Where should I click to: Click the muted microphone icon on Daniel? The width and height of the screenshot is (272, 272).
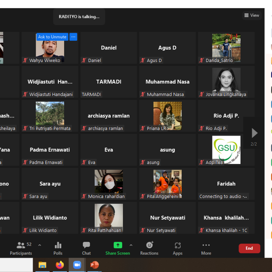click(84, 61)
